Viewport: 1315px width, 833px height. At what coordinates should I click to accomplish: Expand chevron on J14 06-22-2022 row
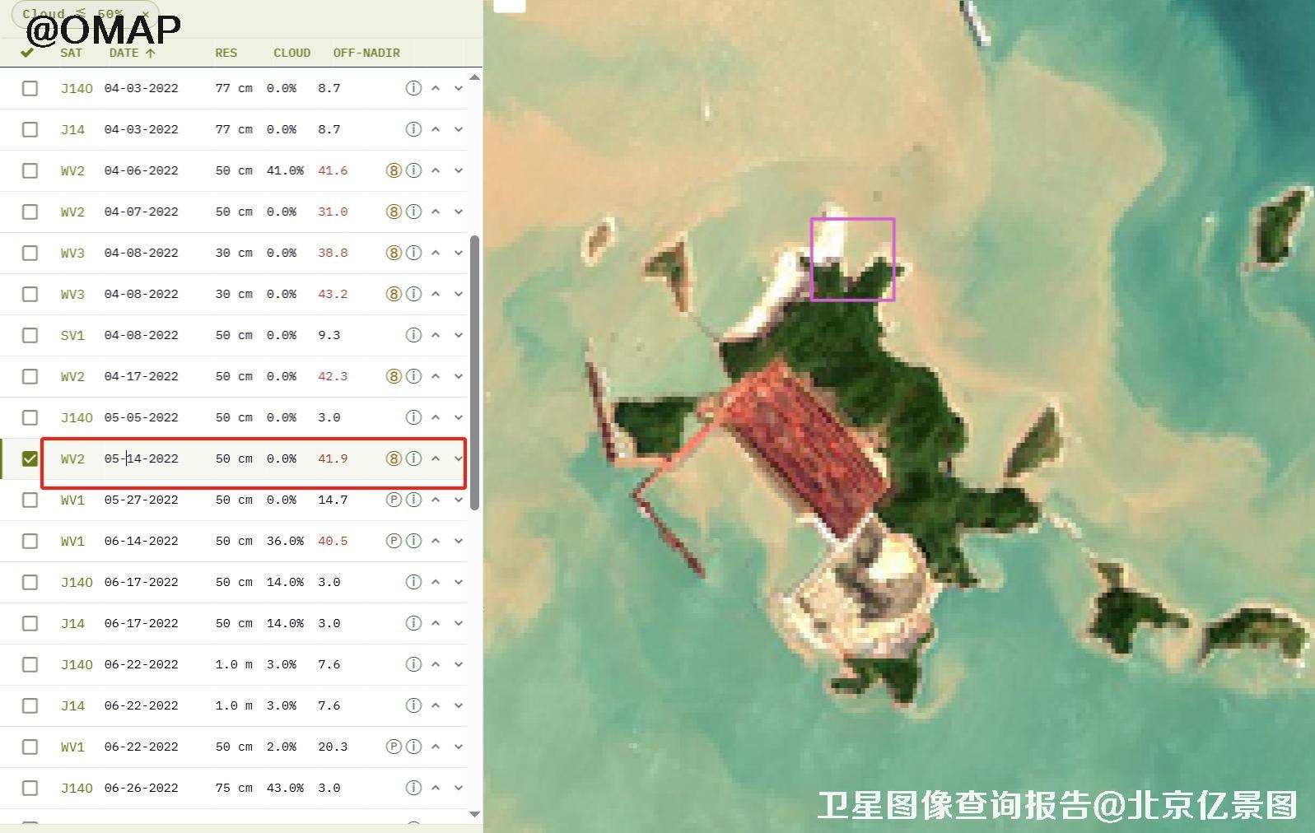(x=459, y=705)
